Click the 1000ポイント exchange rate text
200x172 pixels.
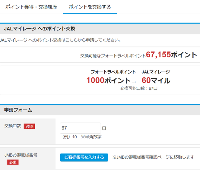coord(108,80)
